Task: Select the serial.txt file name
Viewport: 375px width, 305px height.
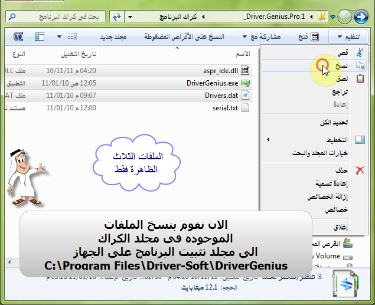Action: tap(225, 108)
